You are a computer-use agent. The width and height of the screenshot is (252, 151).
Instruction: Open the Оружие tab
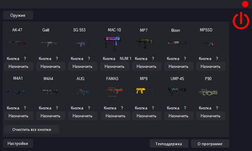click(18, 15)
